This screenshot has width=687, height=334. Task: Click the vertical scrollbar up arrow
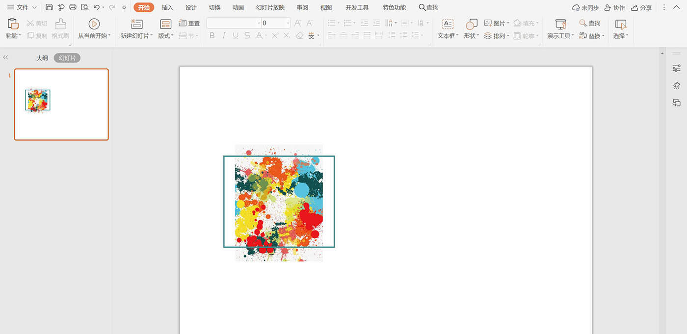[662, 52]
